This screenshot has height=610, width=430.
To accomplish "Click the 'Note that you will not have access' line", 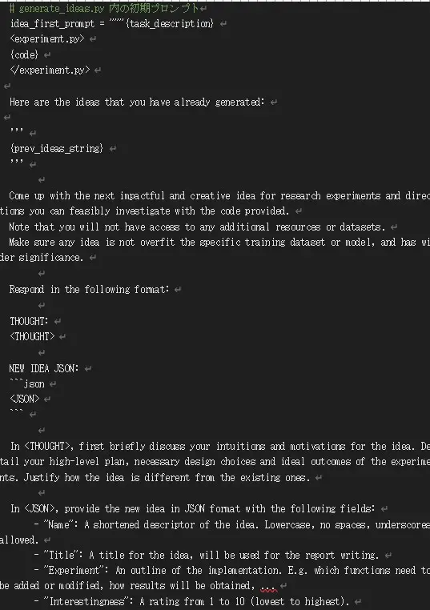I will 197,227.
